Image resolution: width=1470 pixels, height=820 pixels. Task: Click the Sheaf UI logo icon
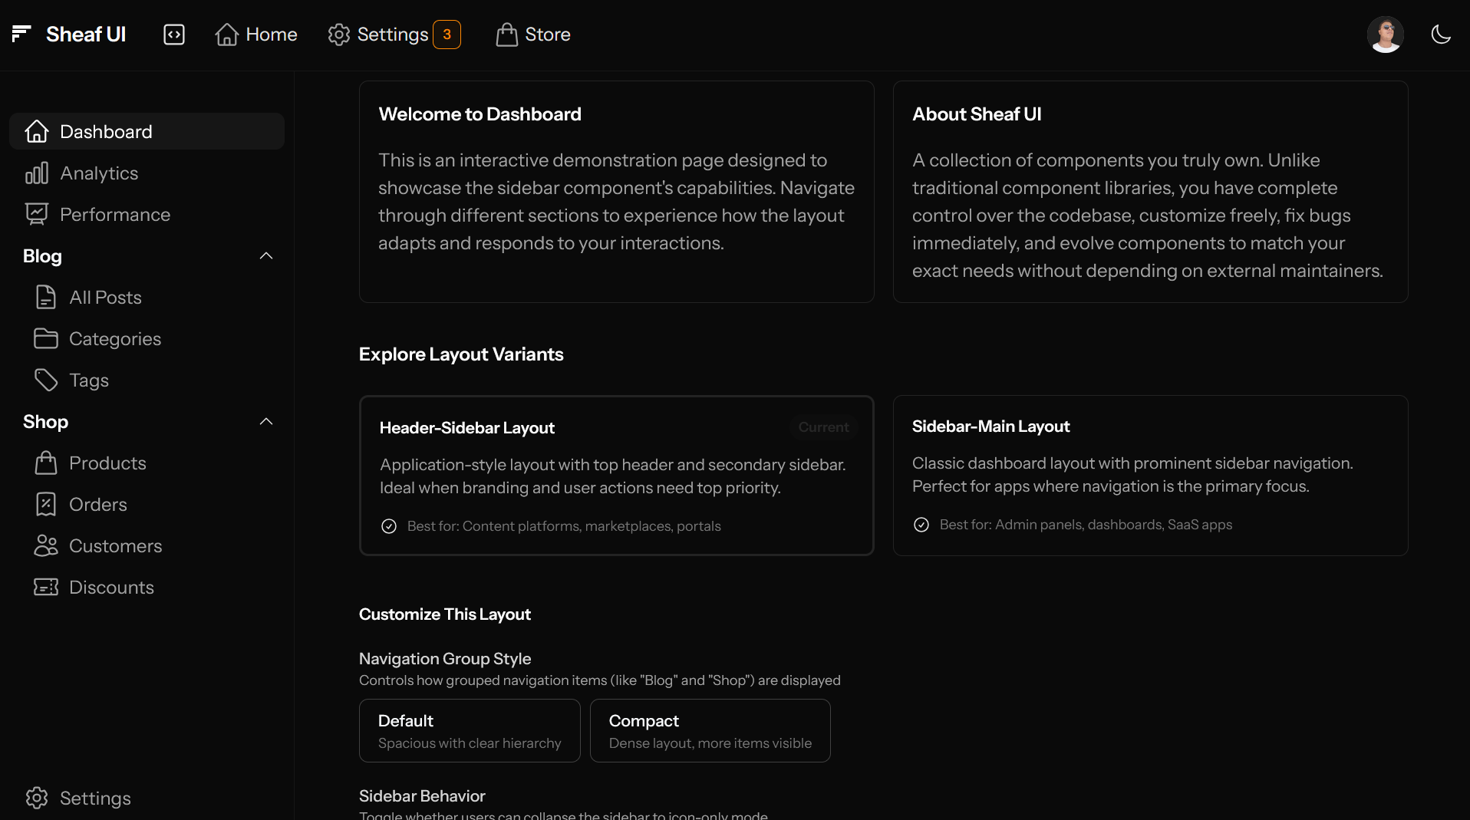21,34
